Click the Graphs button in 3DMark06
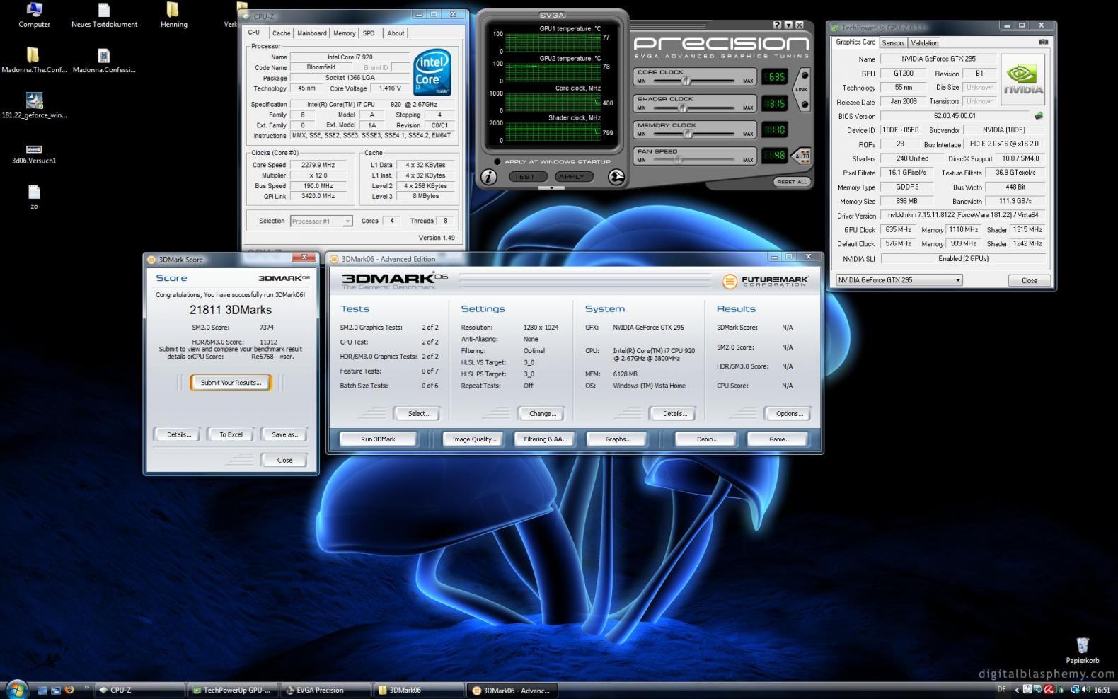1118x699 pixels. click(618, 439)
